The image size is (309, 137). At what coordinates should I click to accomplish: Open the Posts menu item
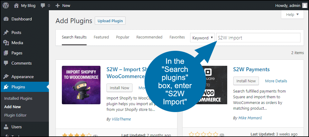pyautogui.click(x=24, y=32)
